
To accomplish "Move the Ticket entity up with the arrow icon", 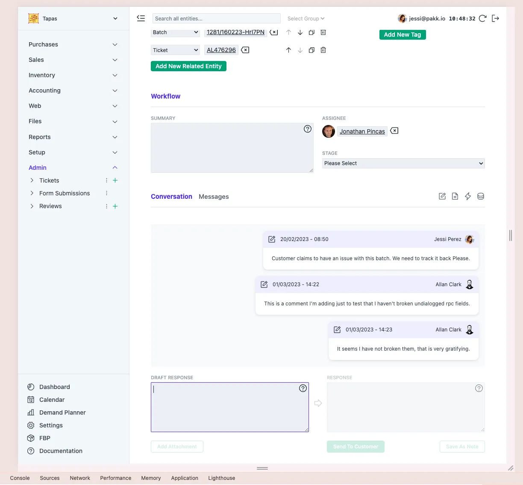I will click(x=288, y=50).
